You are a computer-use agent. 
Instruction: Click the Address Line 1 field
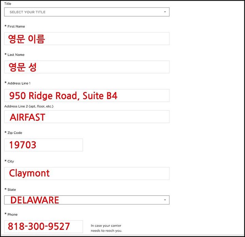click(87, 96)
